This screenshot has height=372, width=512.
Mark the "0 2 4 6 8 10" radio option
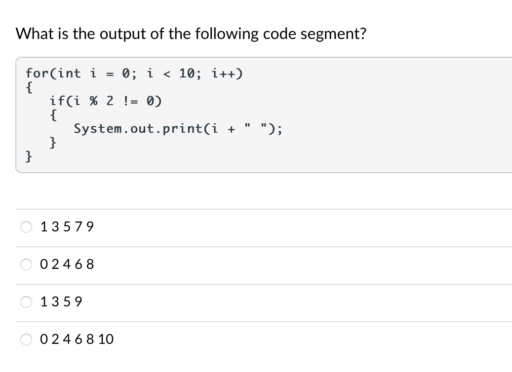point(27,339)
